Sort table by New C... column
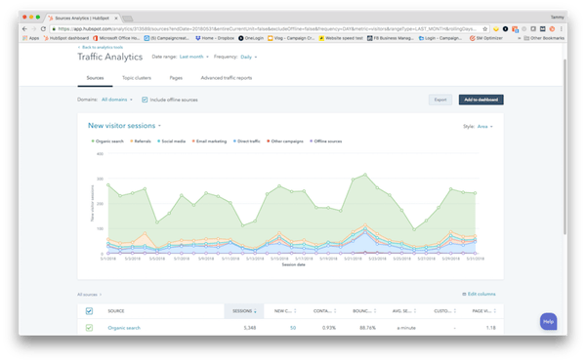This screenshot has width=586, height=362. coord(285,311)
